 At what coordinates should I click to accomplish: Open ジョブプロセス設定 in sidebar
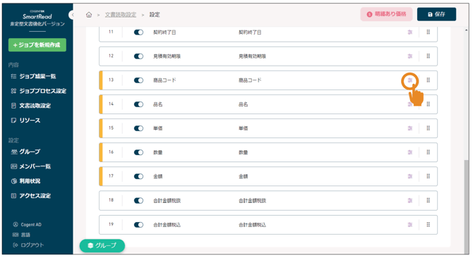pyautogui.click(x=38, y=91)
